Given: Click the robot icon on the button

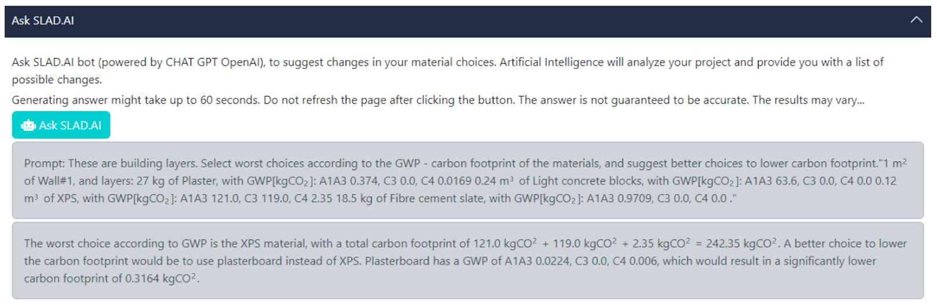Looking at the screenshot, I should [28, 126].
